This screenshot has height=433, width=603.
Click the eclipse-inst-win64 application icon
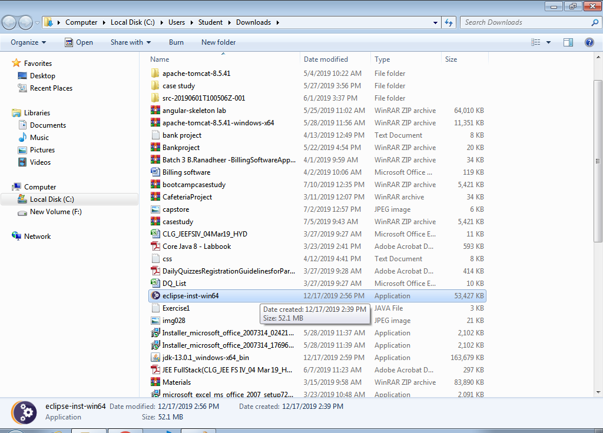pos(155,296)
